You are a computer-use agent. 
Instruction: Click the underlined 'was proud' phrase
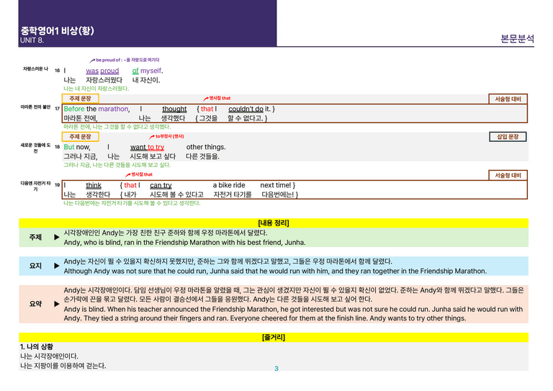102,71
